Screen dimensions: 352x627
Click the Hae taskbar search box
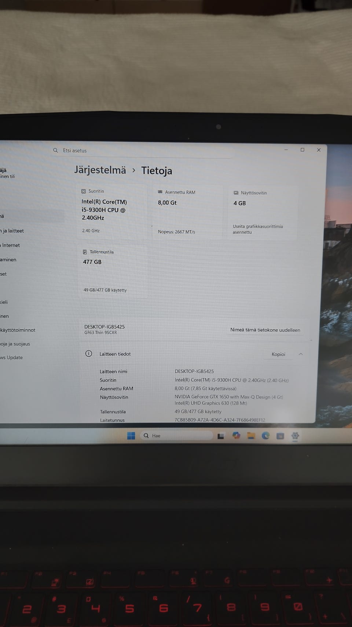click(176, 436)
